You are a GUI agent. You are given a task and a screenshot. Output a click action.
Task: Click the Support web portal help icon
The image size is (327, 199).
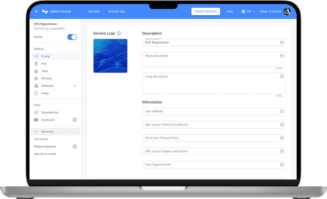click(x=282, y=151)
